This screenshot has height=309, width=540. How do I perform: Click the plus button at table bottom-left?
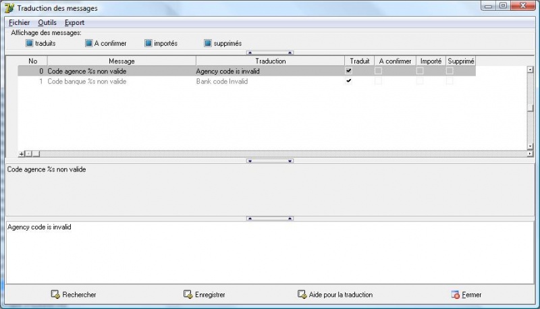click(x=22, y=154)
